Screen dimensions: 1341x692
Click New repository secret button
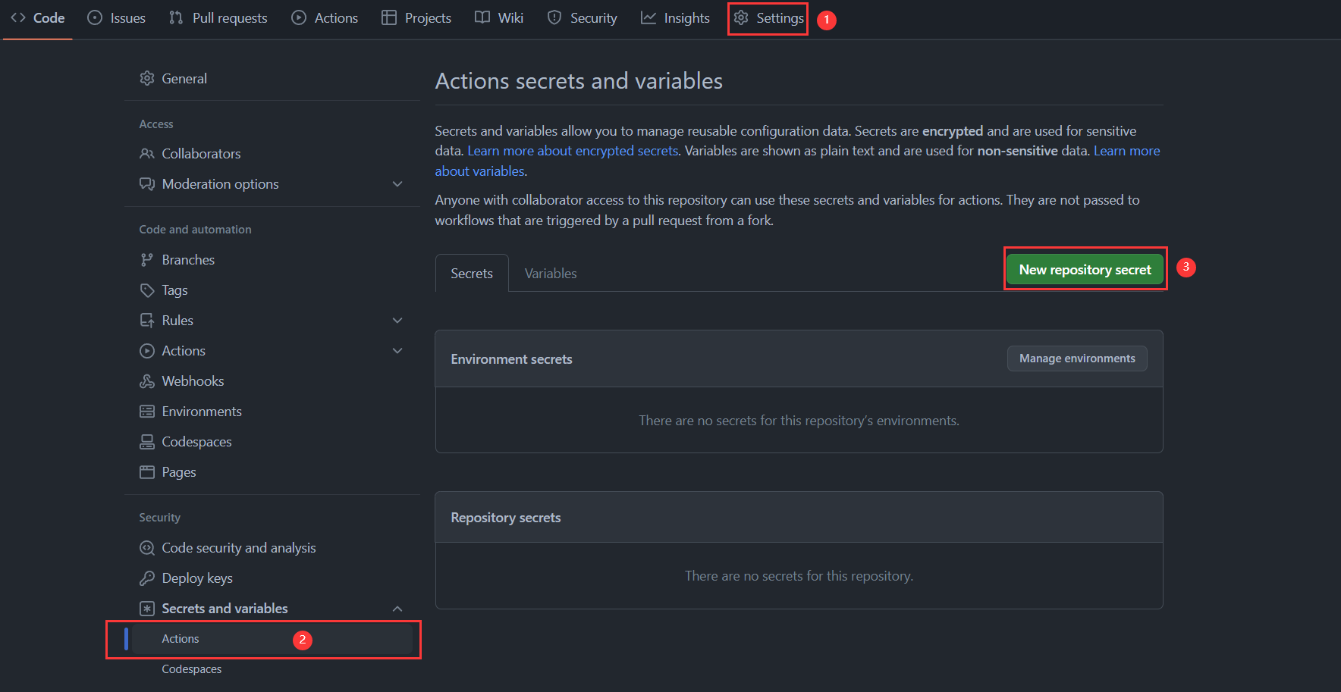[1085, 270]
